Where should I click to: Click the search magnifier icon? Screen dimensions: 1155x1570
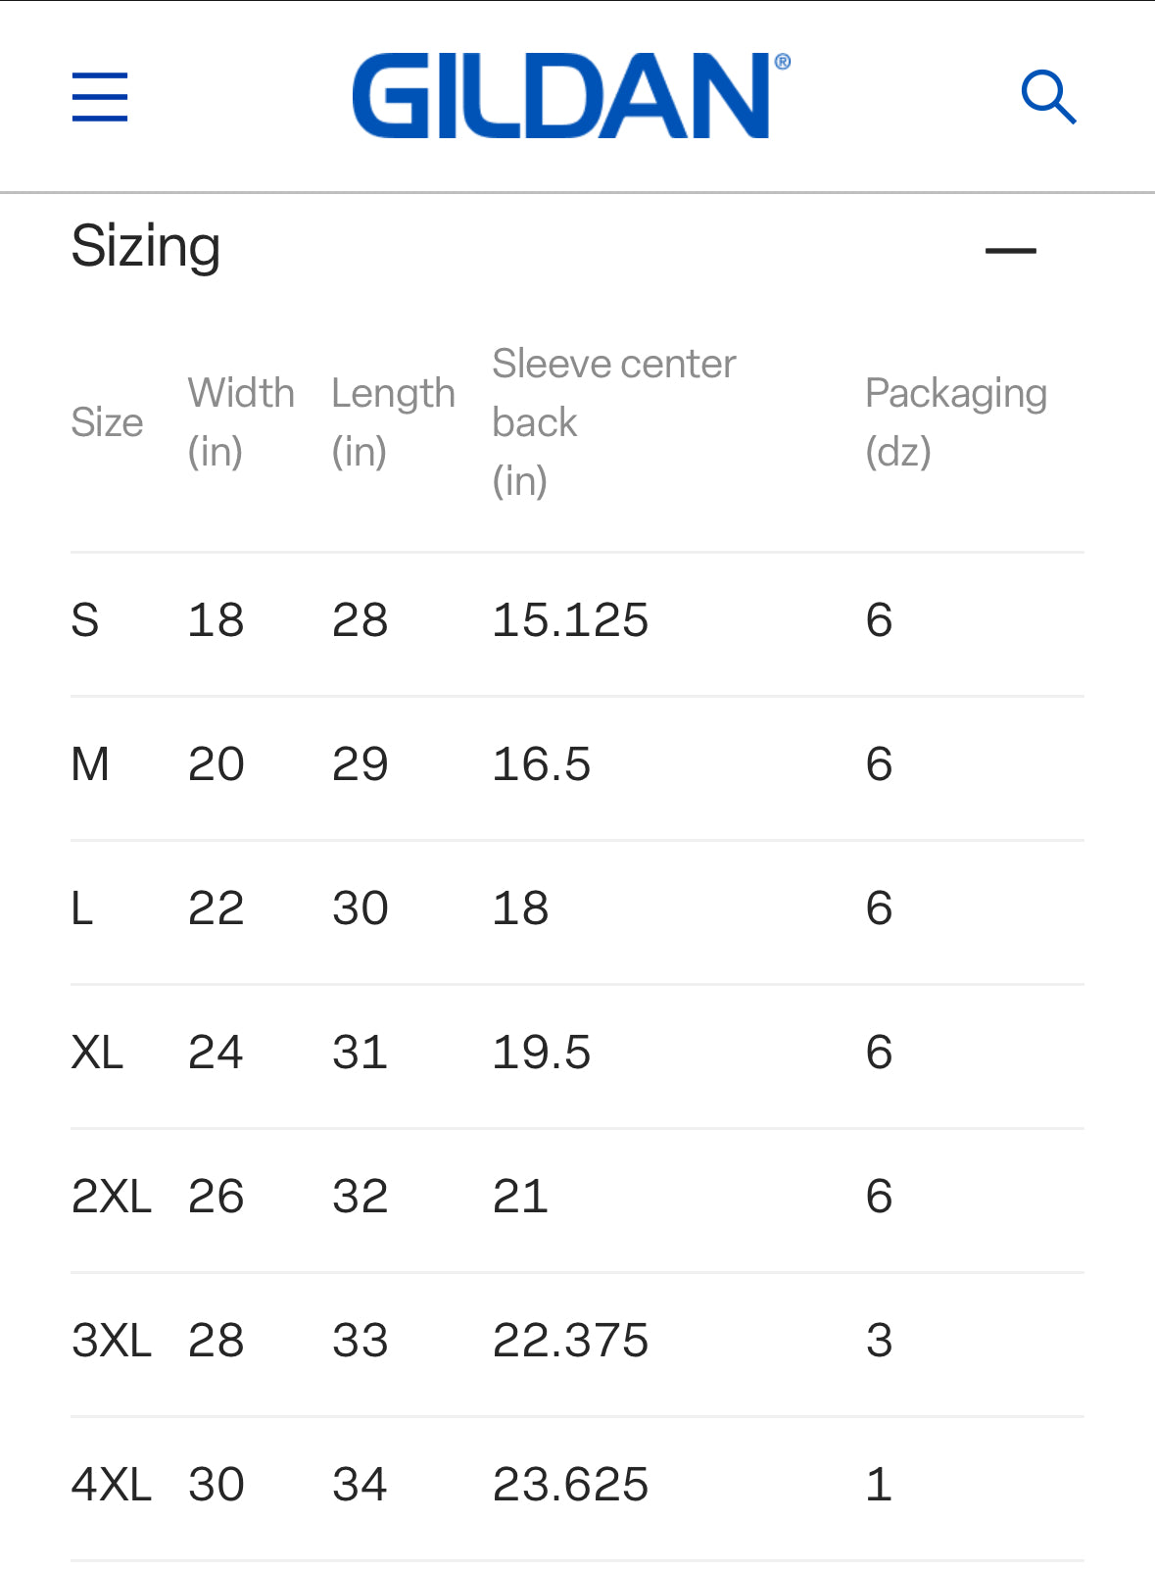point(1048,97)
